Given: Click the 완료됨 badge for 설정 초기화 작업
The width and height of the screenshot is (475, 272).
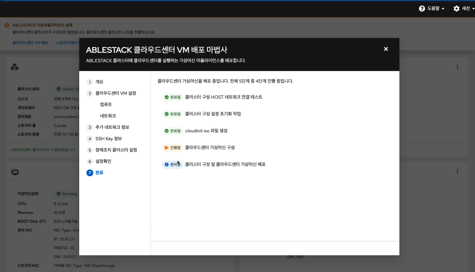Looking at the screenshot, I should click(x=172, y=114).
